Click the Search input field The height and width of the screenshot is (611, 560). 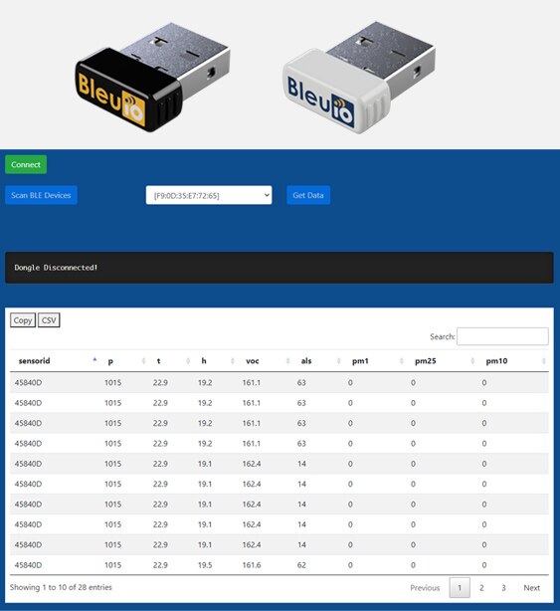pos(502,336)
